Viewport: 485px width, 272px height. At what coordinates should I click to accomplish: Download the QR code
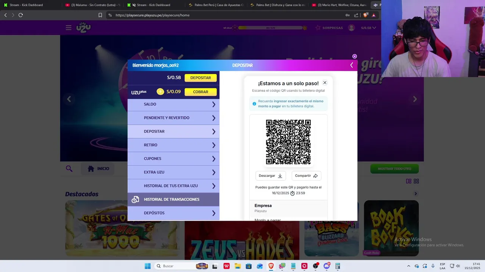pos(271,176)
